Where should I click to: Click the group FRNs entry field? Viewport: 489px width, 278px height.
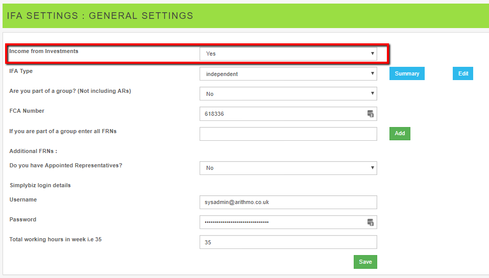(288, 134)
